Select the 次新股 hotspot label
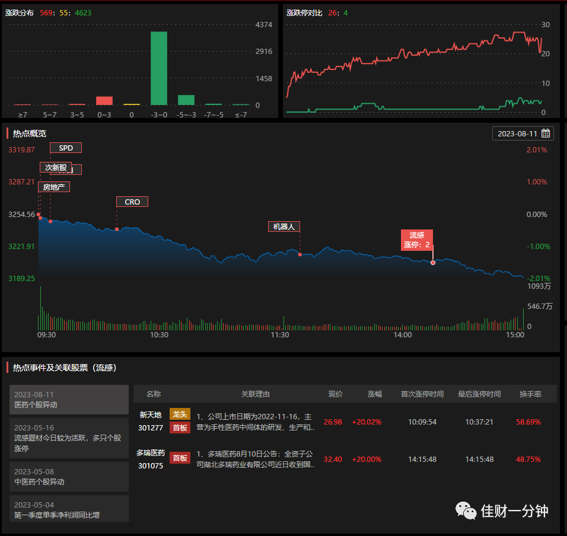 click(x=56, y=167)
